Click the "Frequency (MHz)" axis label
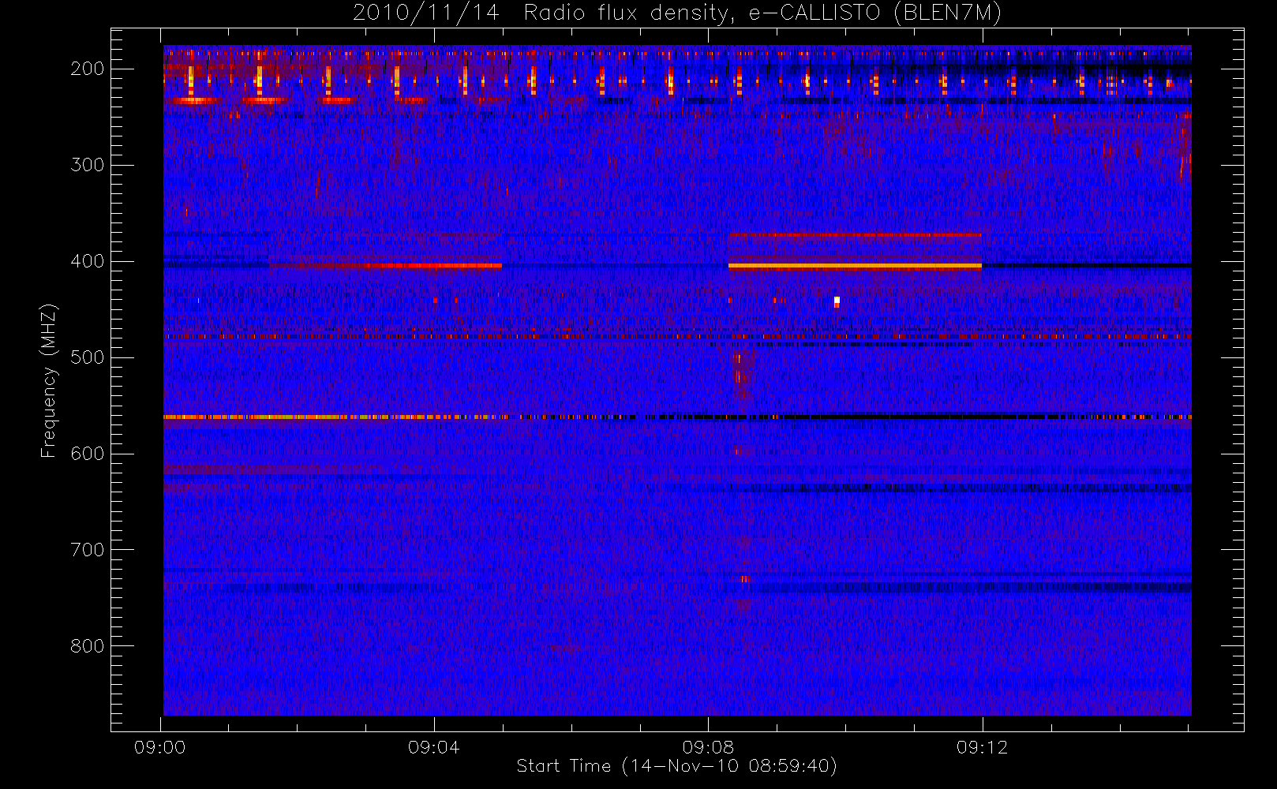The width and height of the screenshot is (1277, 789). [49, 380]
